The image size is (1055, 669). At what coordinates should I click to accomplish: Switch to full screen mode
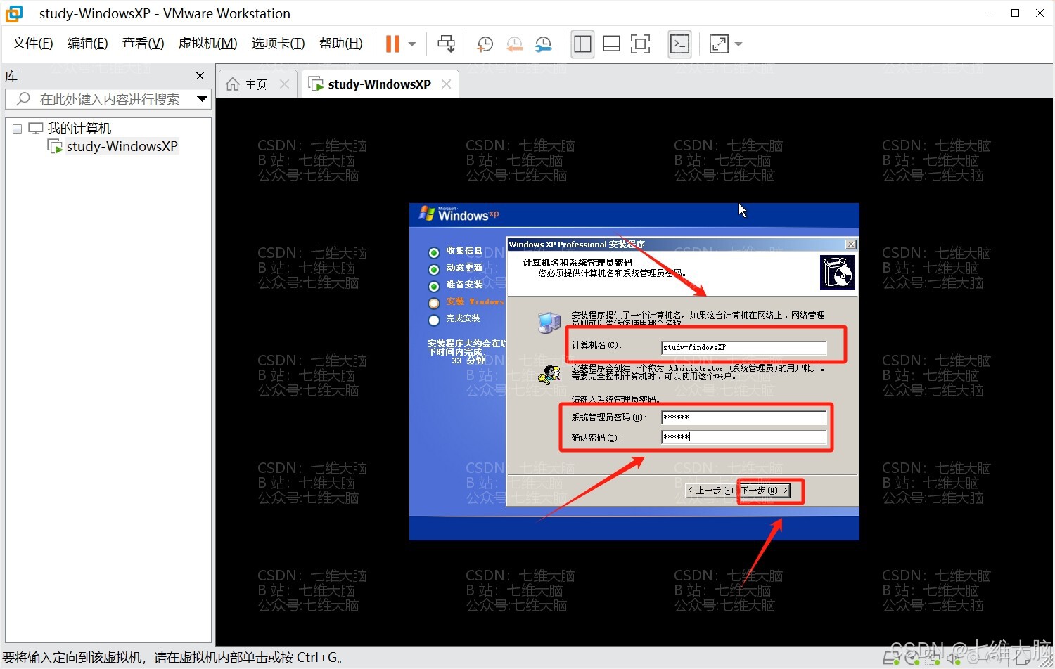[x=640, y=44]
